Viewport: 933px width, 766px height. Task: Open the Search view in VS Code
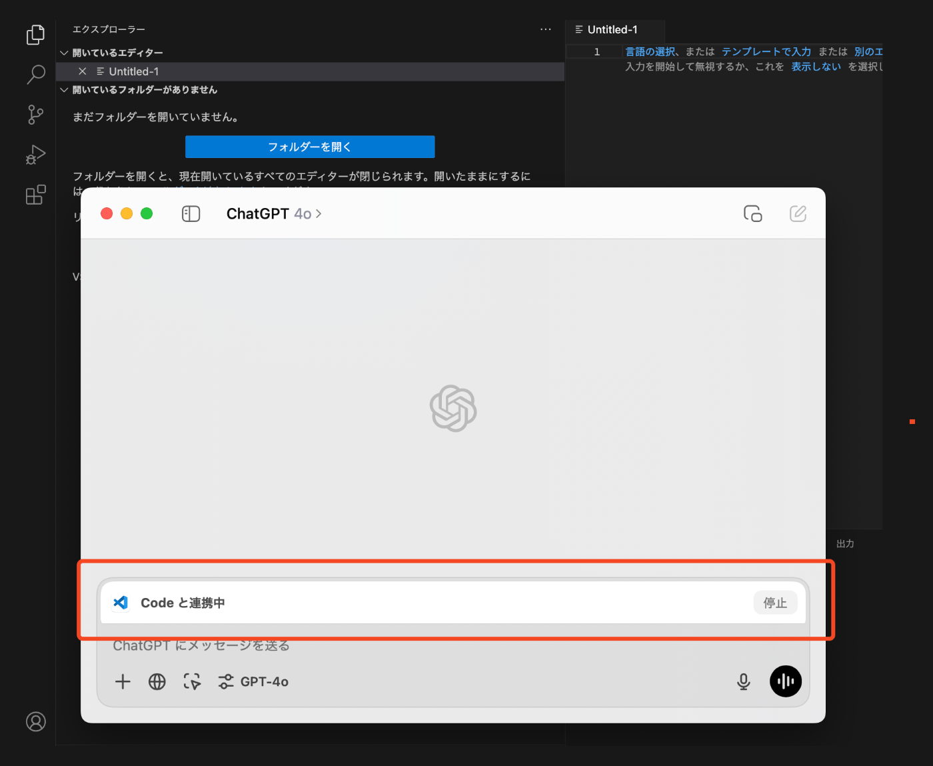pyautogui.click(x=35, y=75)
